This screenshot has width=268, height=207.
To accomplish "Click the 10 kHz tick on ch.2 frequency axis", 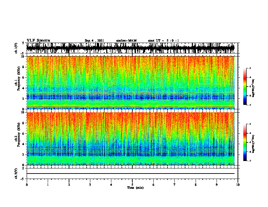I will point(23,112).
